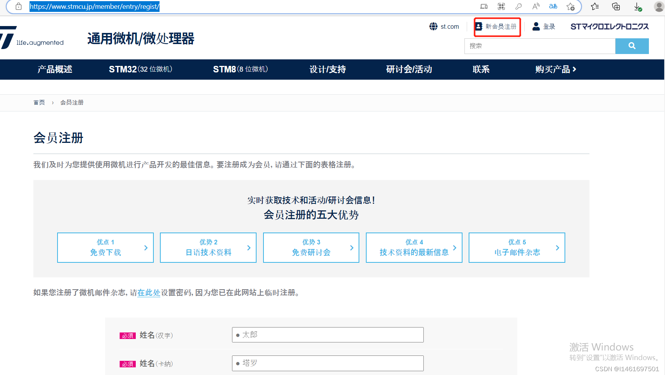This screenshot has width=665, height=375.
Task: Open the 研讨会/活动 menu
Action: pyautogui.click(x=409, y=69)
